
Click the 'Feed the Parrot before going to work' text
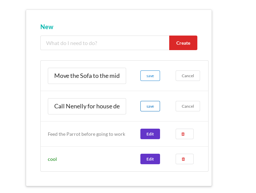pyautogui.click(x=86, y=134)
